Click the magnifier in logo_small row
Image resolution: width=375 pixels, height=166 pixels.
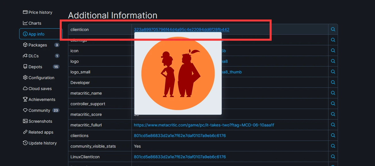click(x=333, y=72)
